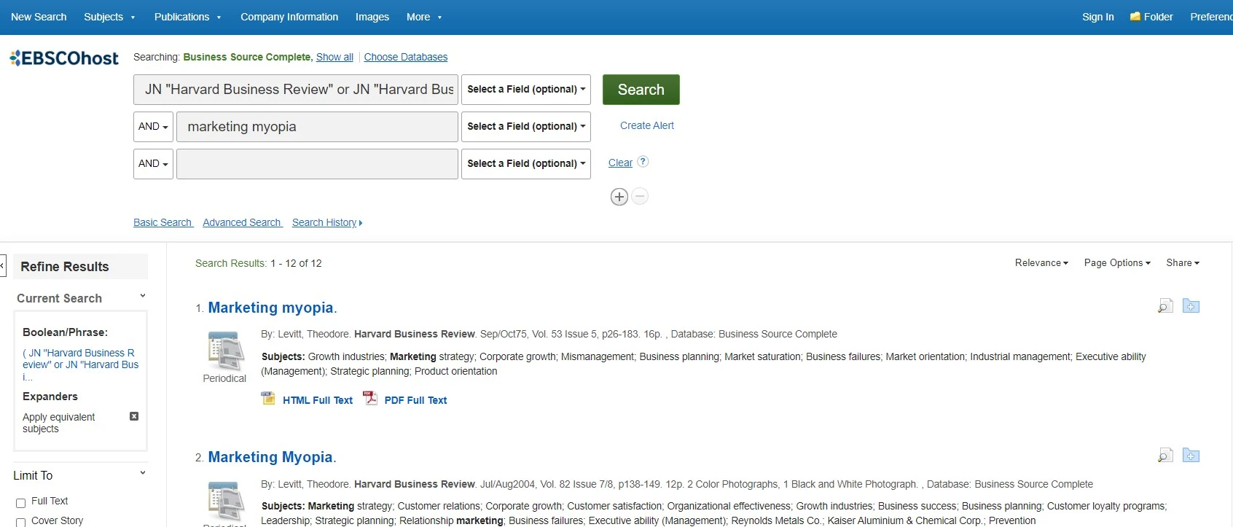Remove Apply equivalent subjects expander
This screenshot has height=527, width=1233.
coord(134,416)
